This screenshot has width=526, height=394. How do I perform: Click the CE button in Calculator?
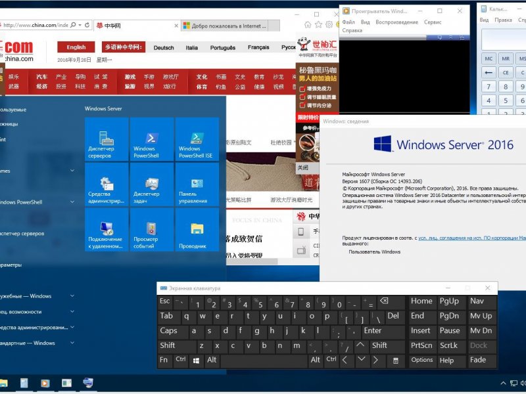pyautogui.click(x=506, y=72)
